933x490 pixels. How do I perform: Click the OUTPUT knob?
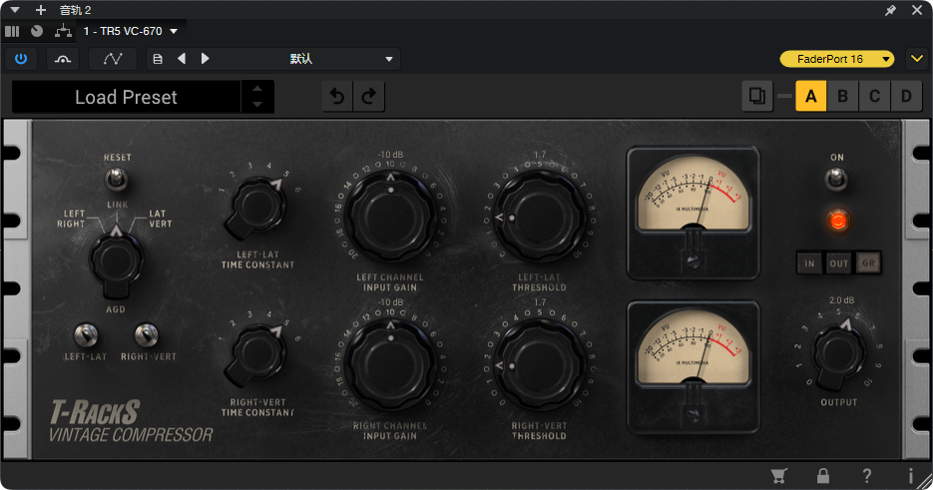pyautogui.click(x=839, y=355)
